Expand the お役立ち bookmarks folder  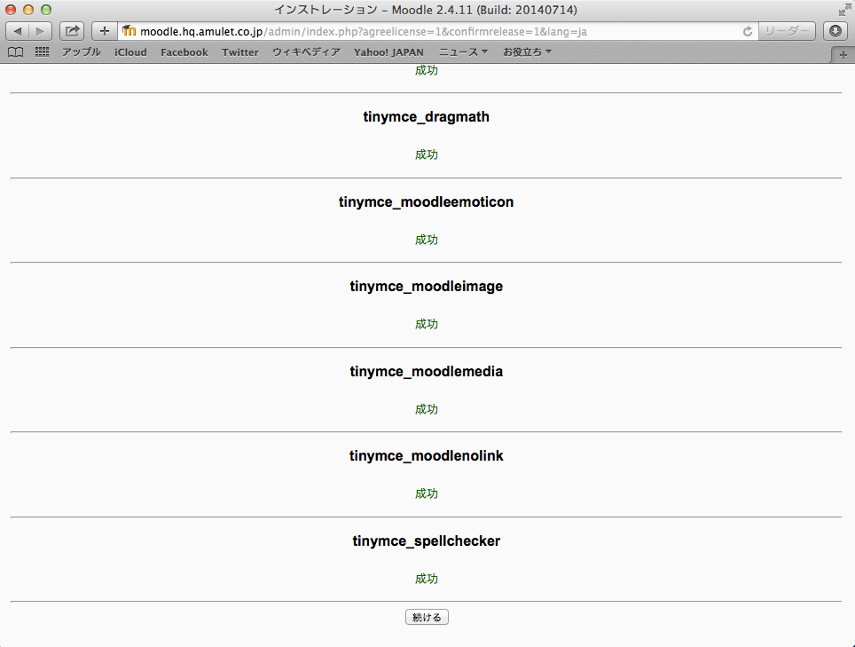(x=528, y=52)
